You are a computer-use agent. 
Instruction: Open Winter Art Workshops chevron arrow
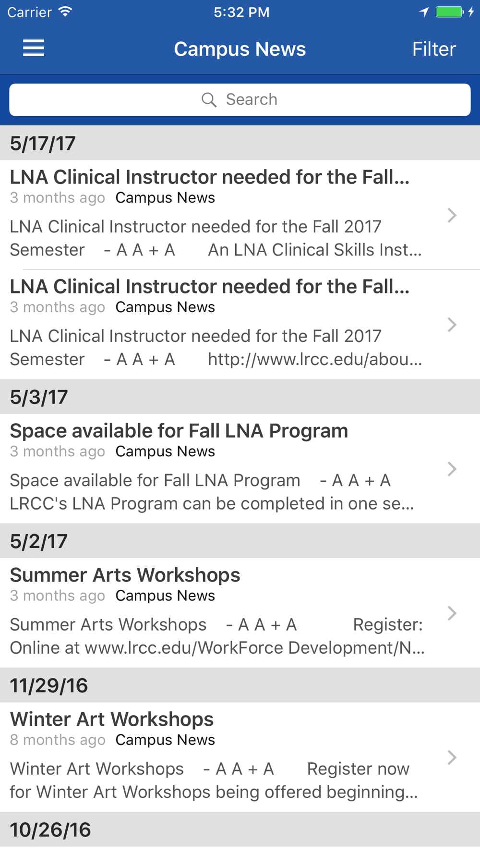(x=451, y=757)
